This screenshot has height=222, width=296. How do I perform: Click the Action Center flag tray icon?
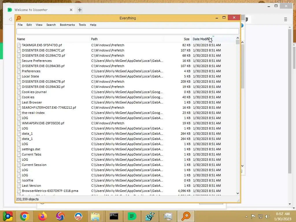click(253, 217)
